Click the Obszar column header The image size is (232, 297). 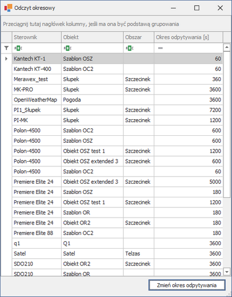point(139,37)
